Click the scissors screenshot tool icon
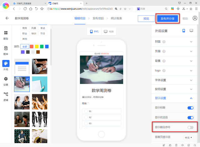 tap(184, 9)
